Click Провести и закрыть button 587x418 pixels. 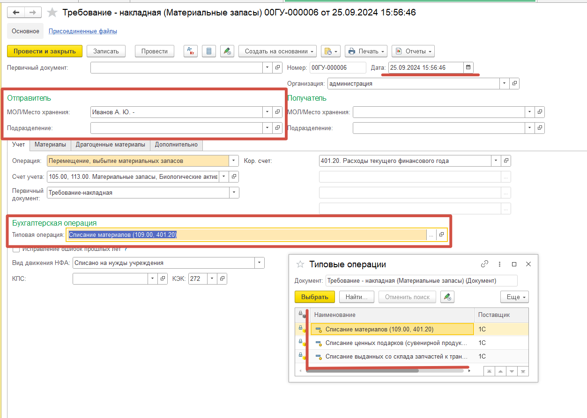coord(45,51)
